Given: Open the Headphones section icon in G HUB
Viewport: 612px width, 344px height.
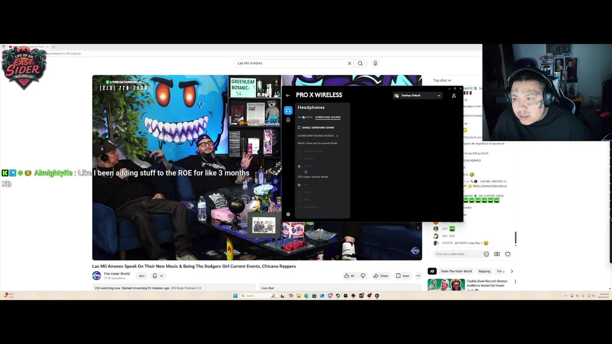Looking at the screenshot, I should point(288,110).
